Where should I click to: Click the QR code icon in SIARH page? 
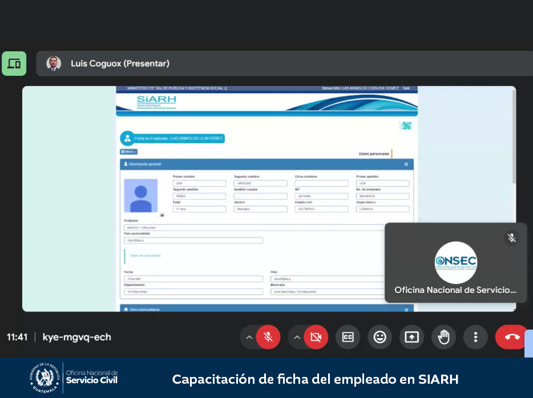(x=406, y=125)
